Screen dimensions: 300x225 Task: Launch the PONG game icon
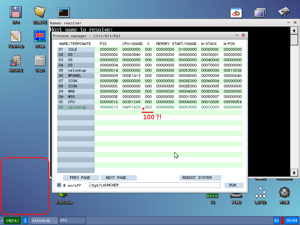[236, 195]
